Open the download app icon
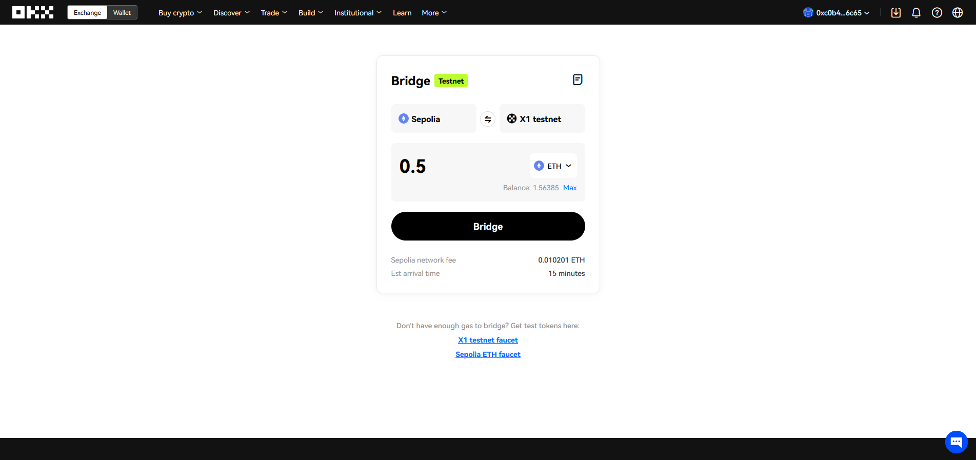The height and width of the screenshot is (460, 976). pos(896,13)
